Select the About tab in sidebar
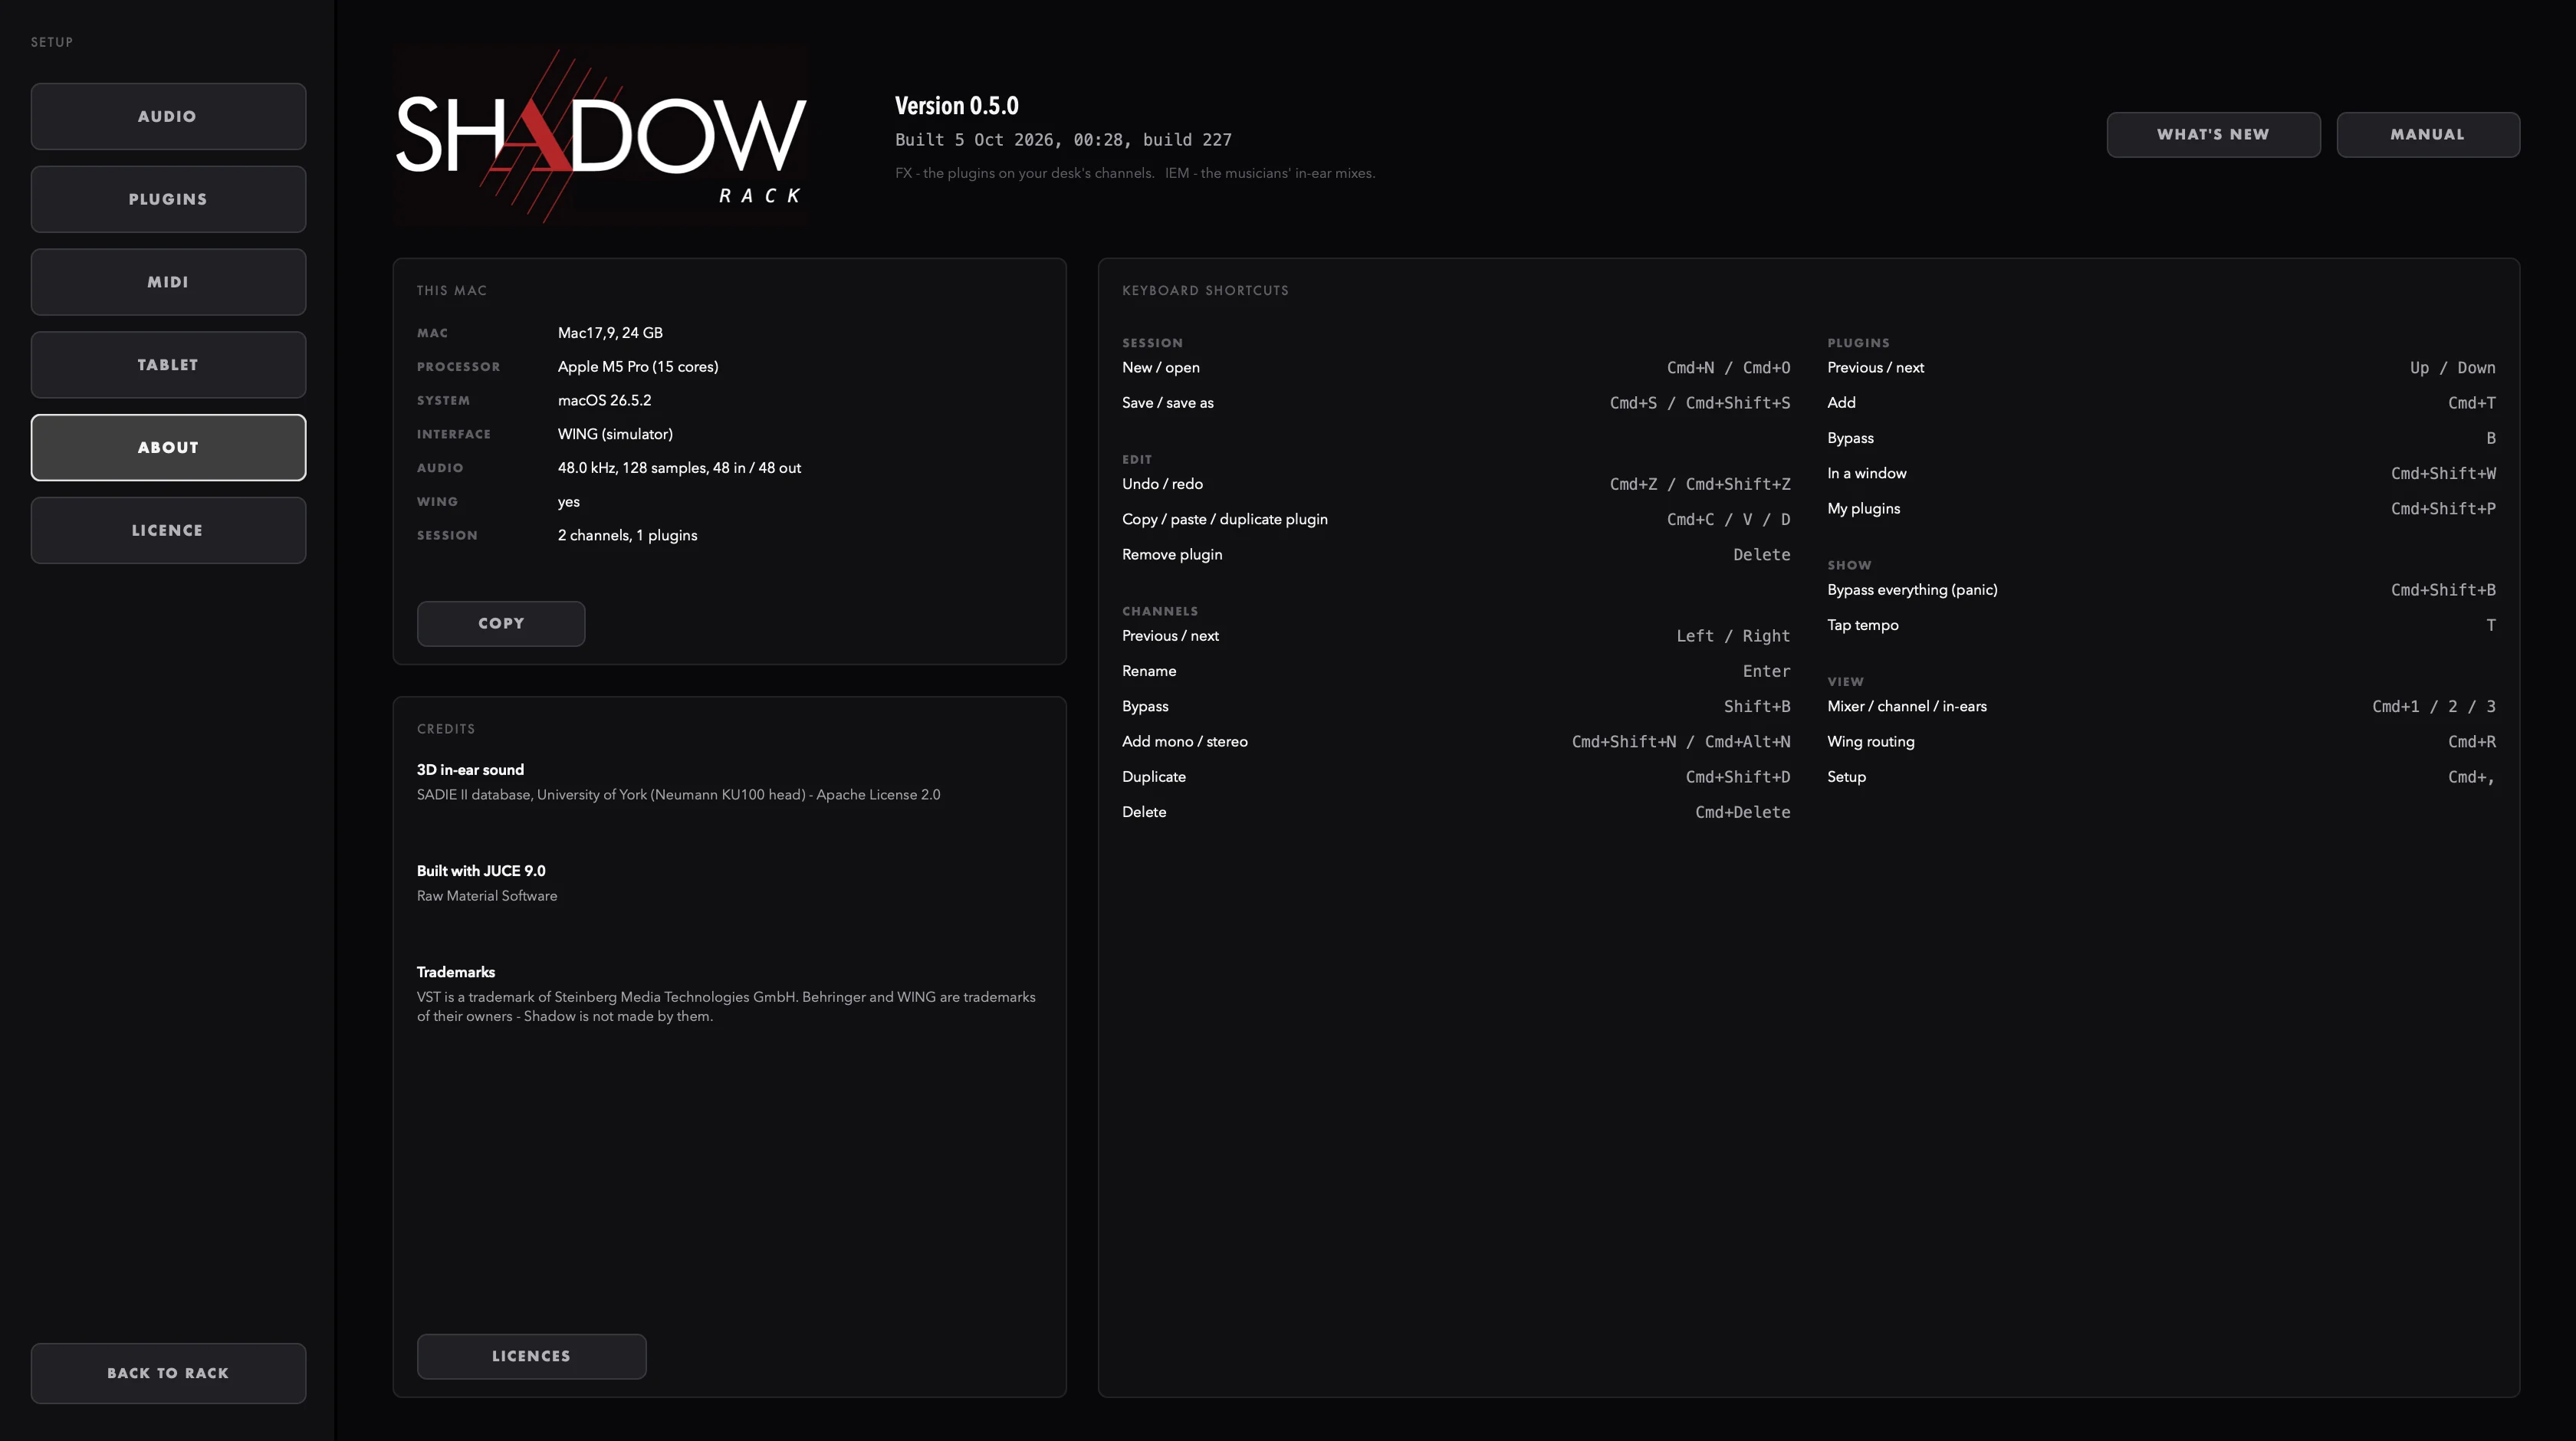 [168, 447]
